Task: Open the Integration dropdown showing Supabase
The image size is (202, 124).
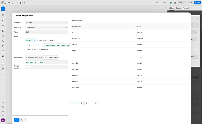Action: [x=46, y=22]
